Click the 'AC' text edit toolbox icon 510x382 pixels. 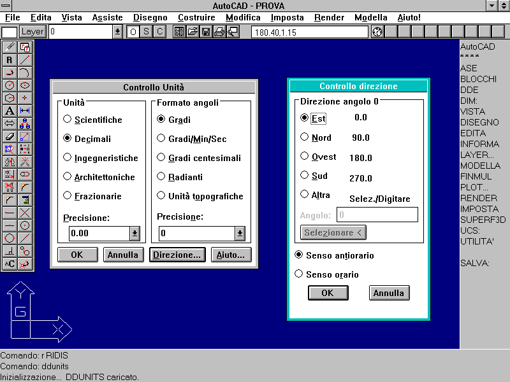point(10,264)
